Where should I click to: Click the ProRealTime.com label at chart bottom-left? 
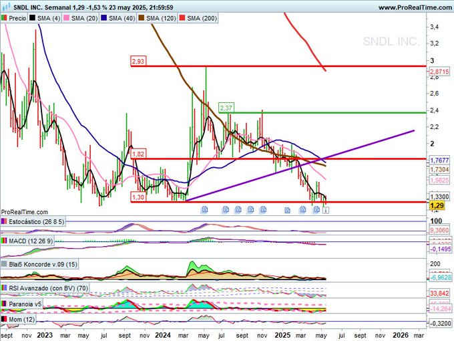coord(25,212)
